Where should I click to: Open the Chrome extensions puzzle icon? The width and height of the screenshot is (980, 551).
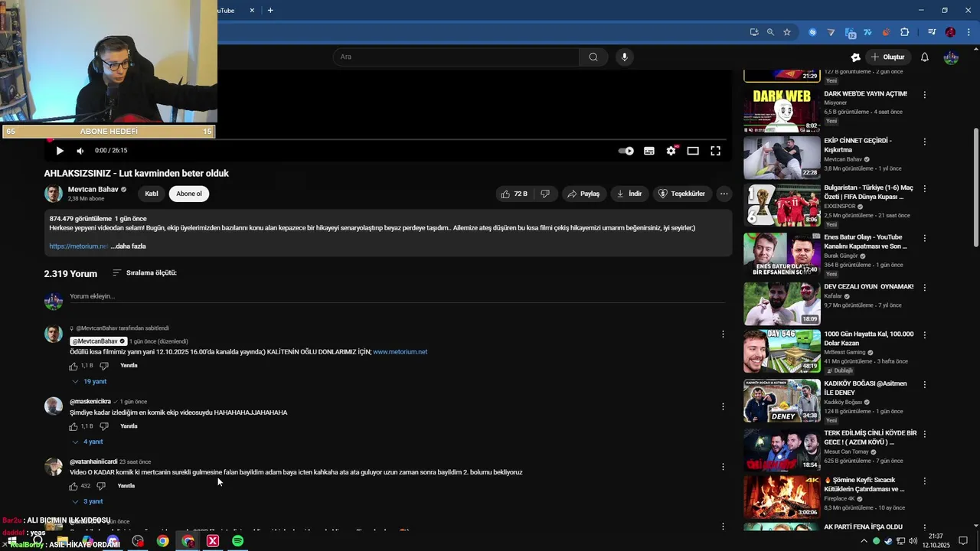(905, 32)
